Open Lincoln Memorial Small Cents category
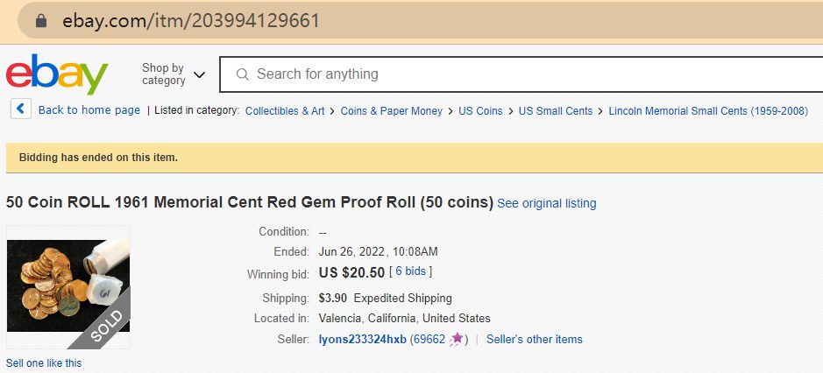Image resolution: width=823 pixels, height=373 pixels. pyautogui.click(x=707, y=111)
